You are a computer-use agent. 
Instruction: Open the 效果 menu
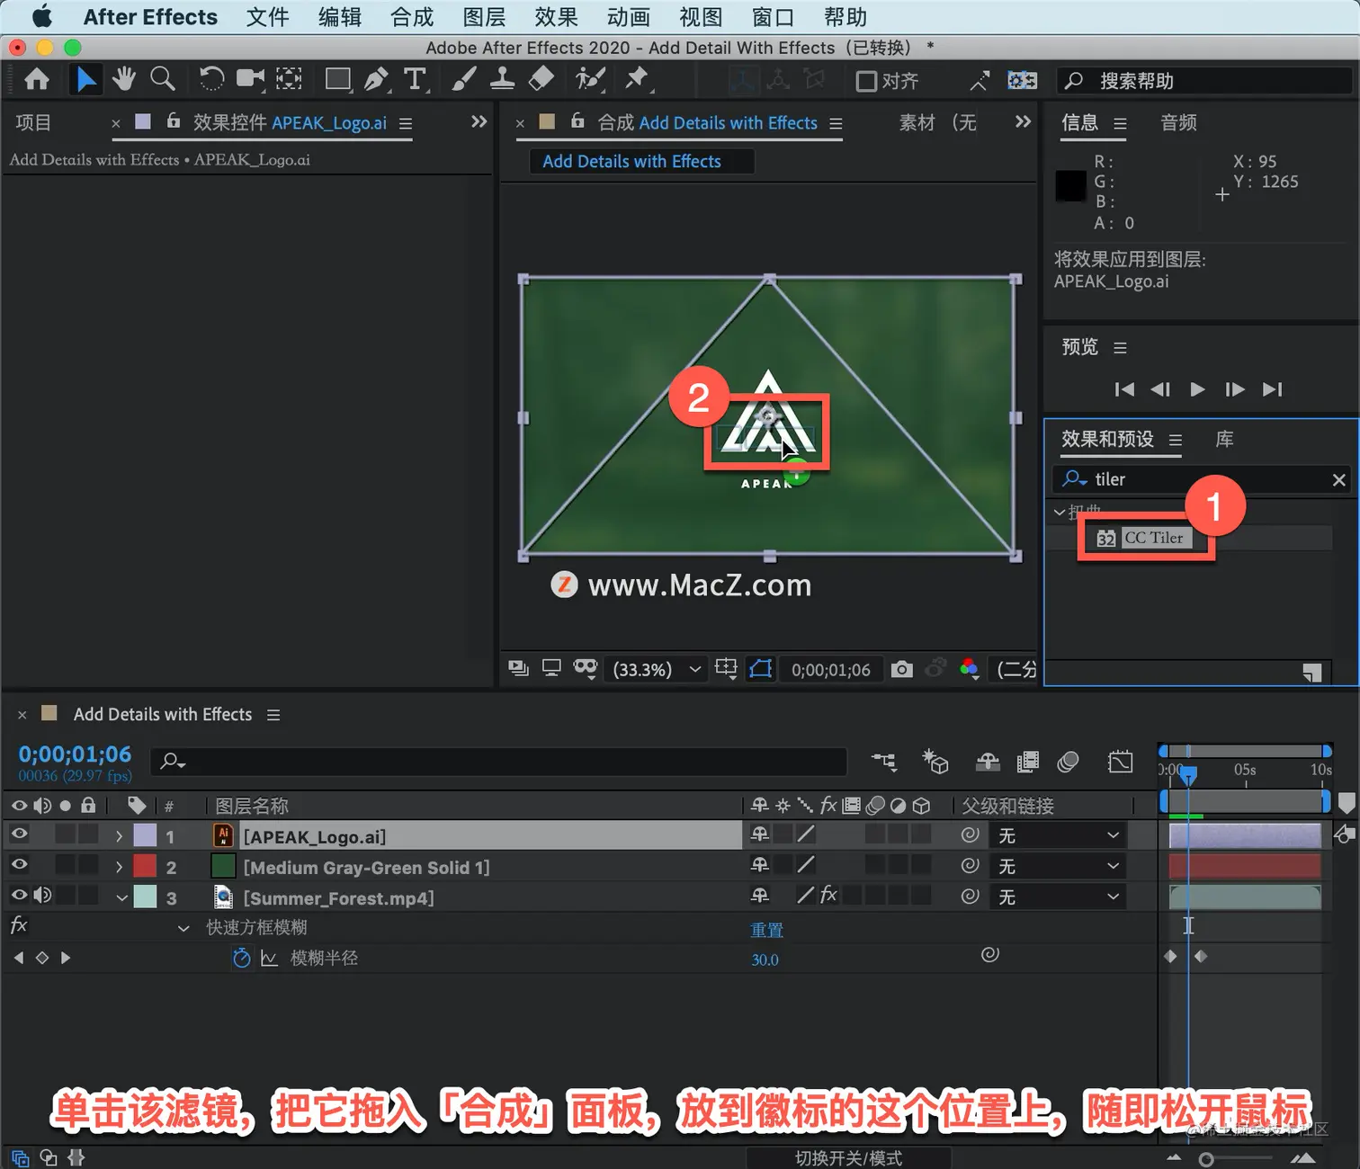pos(556,17)
